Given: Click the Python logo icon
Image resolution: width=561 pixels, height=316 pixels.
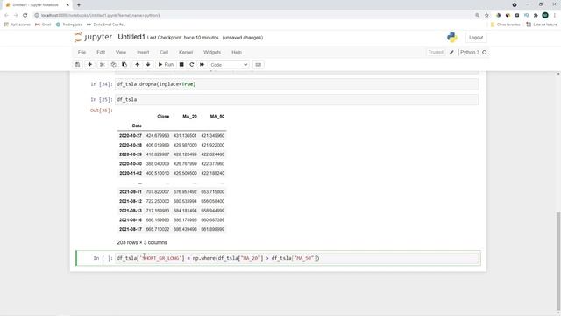Looking at the screenshot, I should click(x=452, y=37).
